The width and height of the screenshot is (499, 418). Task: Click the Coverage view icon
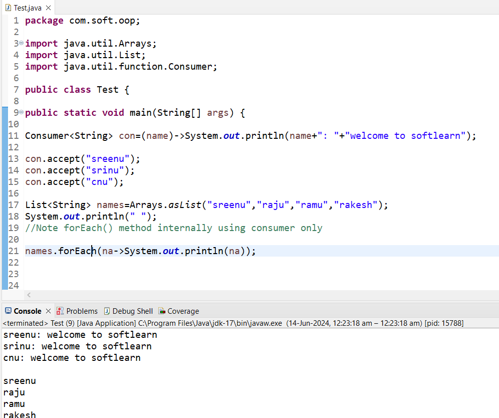[x=162, y=311]
